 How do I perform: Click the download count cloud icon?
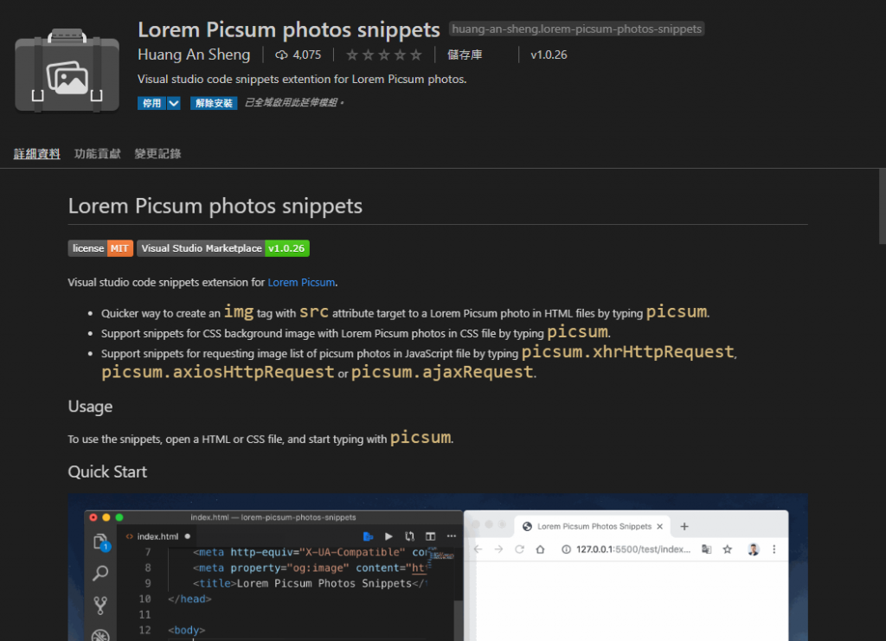pos(281,54)
